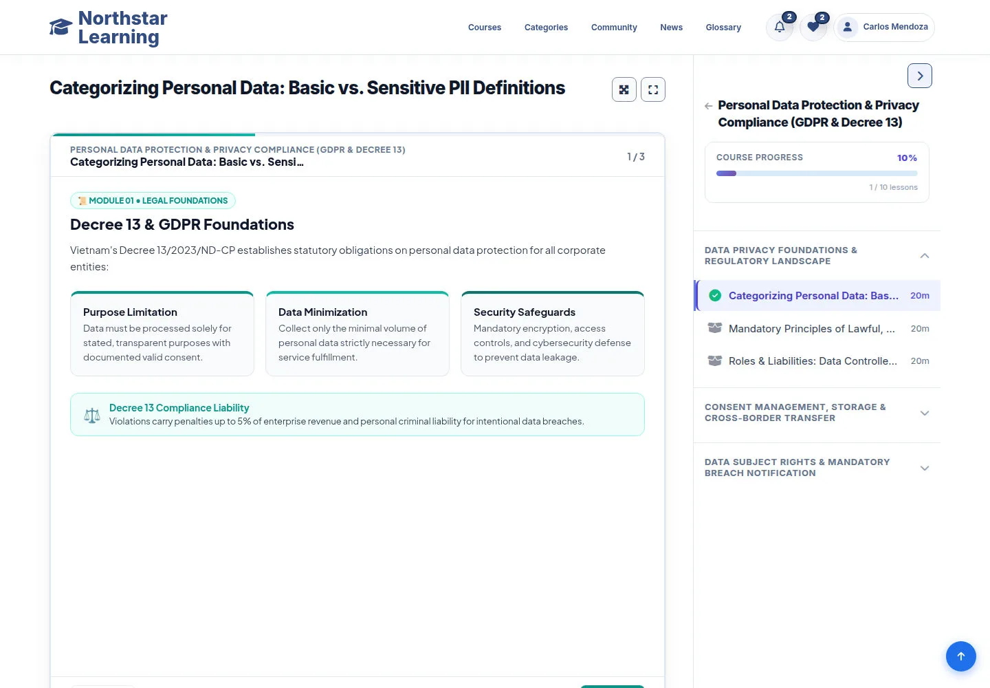Open the Courses menu

[485, 28]
